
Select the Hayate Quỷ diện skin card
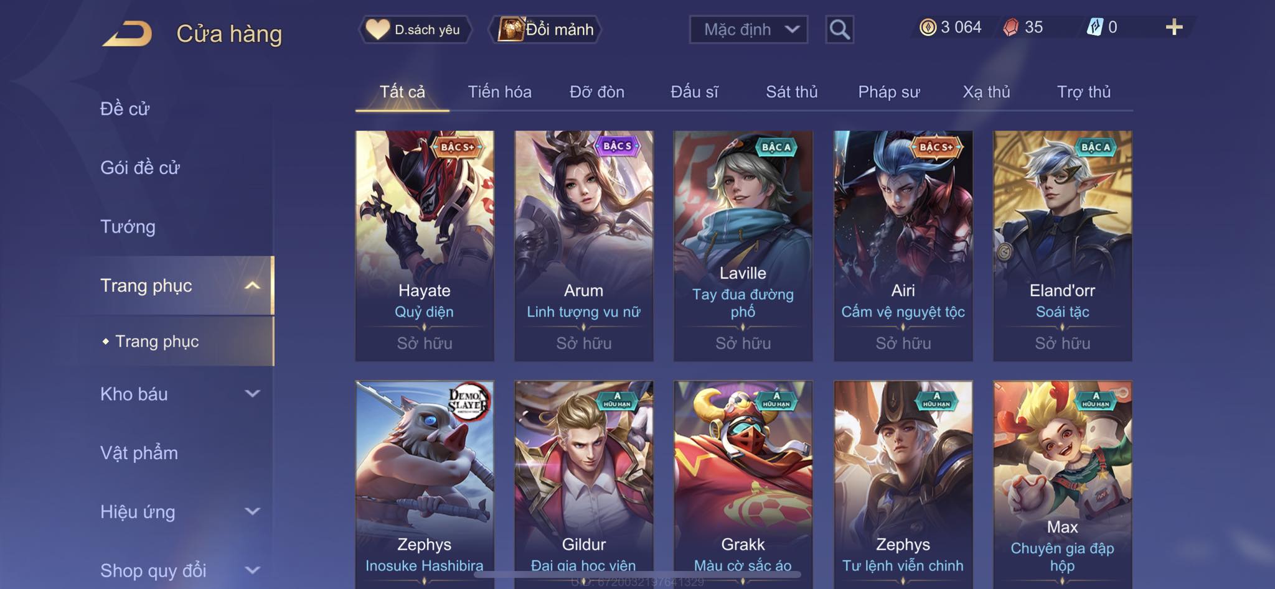tap(425, 246)
